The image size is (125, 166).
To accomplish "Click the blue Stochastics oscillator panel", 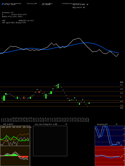I will pos(110,136).
